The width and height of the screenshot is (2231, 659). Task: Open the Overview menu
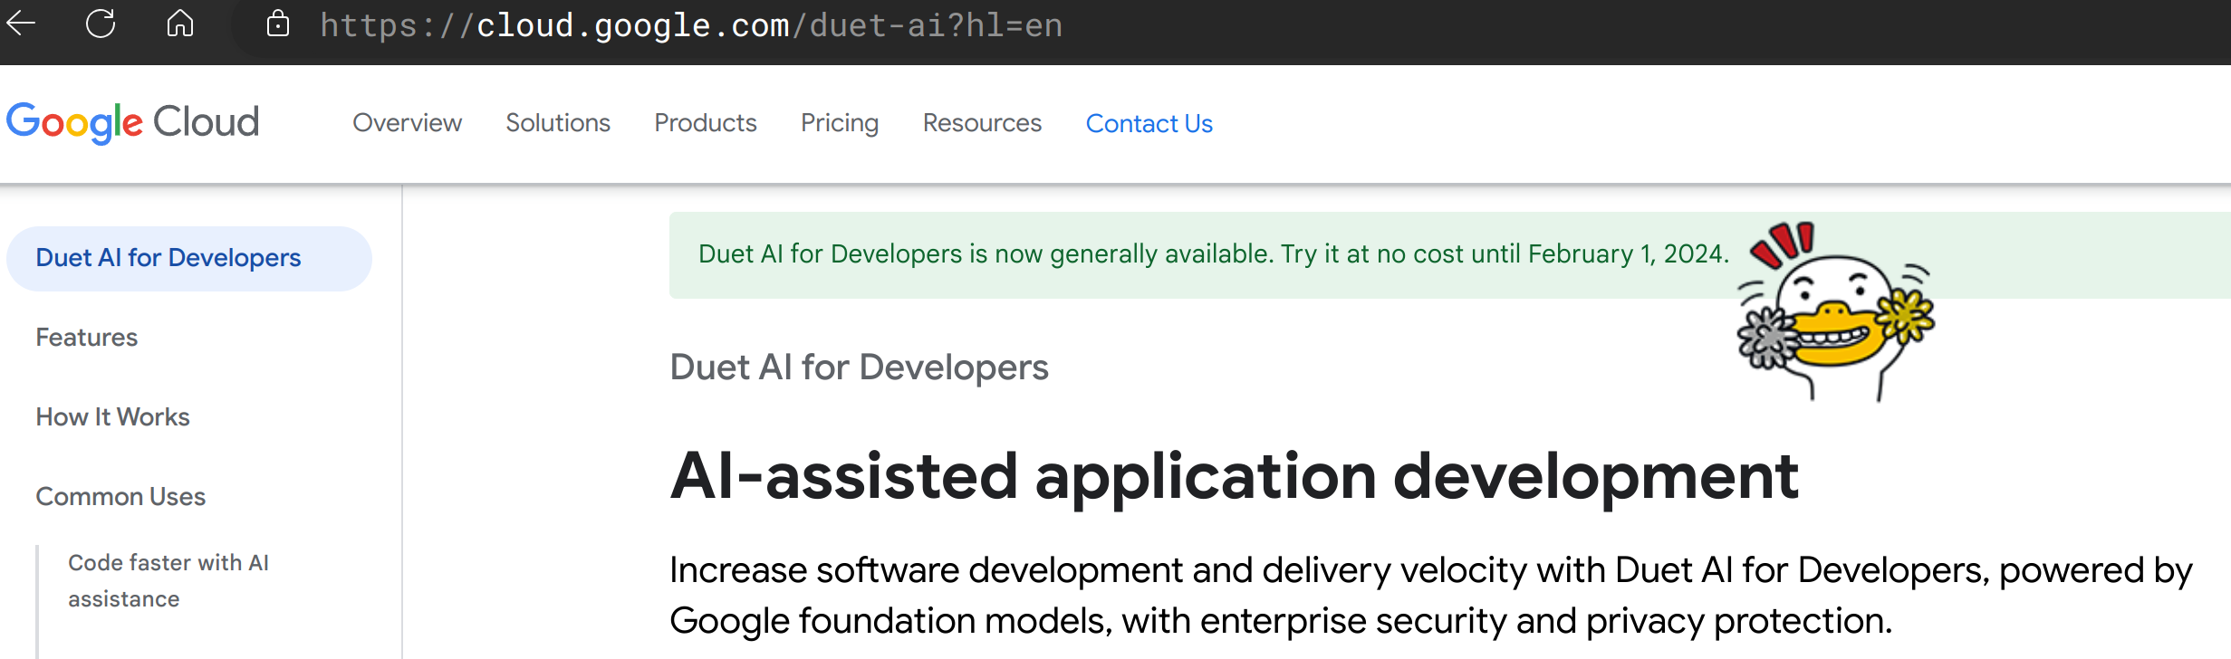tap(407, 123)
